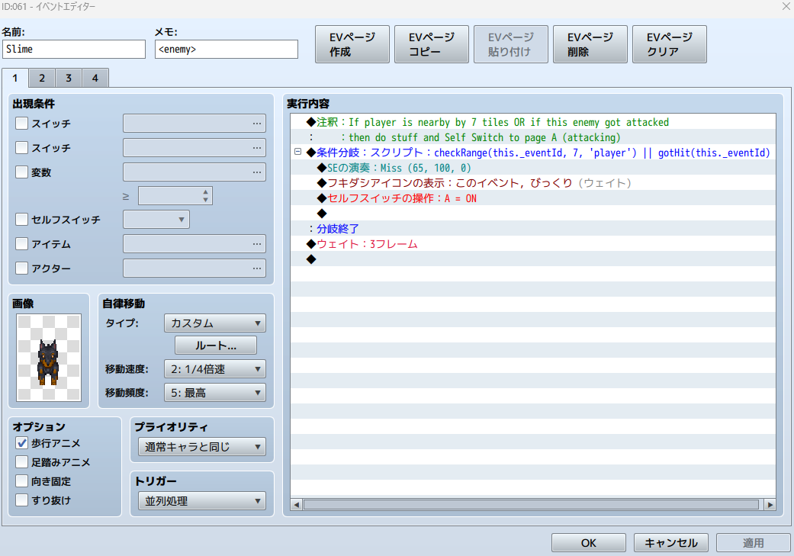This screenshot has height=556, width=794.
Task: Click the 名前 input field containing Slime
Action: point(73,49)
